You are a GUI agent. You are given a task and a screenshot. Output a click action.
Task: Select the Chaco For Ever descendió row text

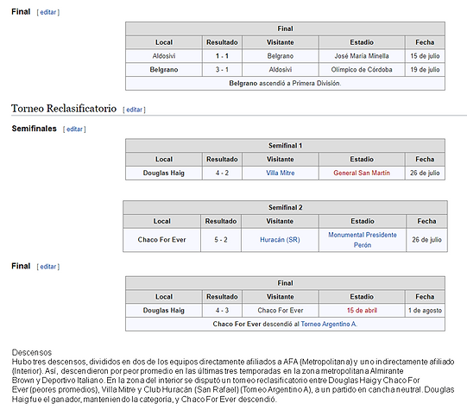(x=285, y=324)
